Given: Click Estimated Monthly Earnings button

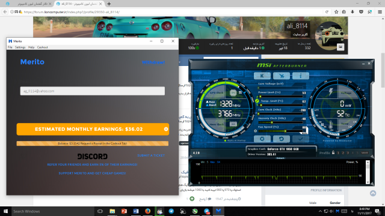Looking at the screenshot, I should [x=93, y=129].
